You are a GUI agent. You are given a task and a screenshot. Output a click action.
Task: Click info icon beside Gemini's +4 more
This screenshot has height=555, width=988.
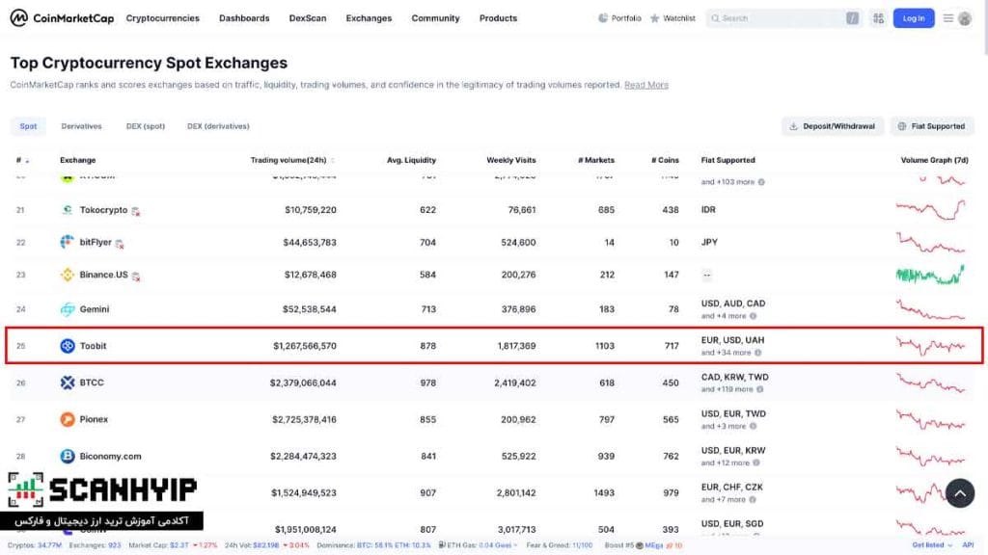click(x=753, y=316)
